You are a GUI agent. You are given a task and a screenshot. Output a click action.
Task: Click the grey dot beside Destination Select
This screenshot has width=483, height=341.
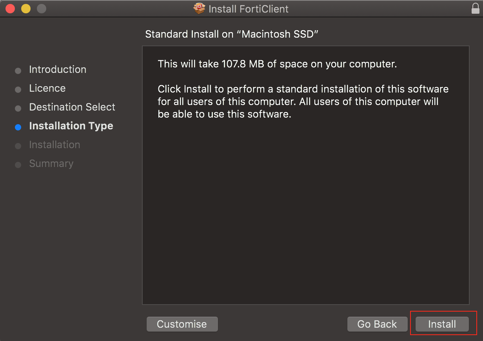18,108
